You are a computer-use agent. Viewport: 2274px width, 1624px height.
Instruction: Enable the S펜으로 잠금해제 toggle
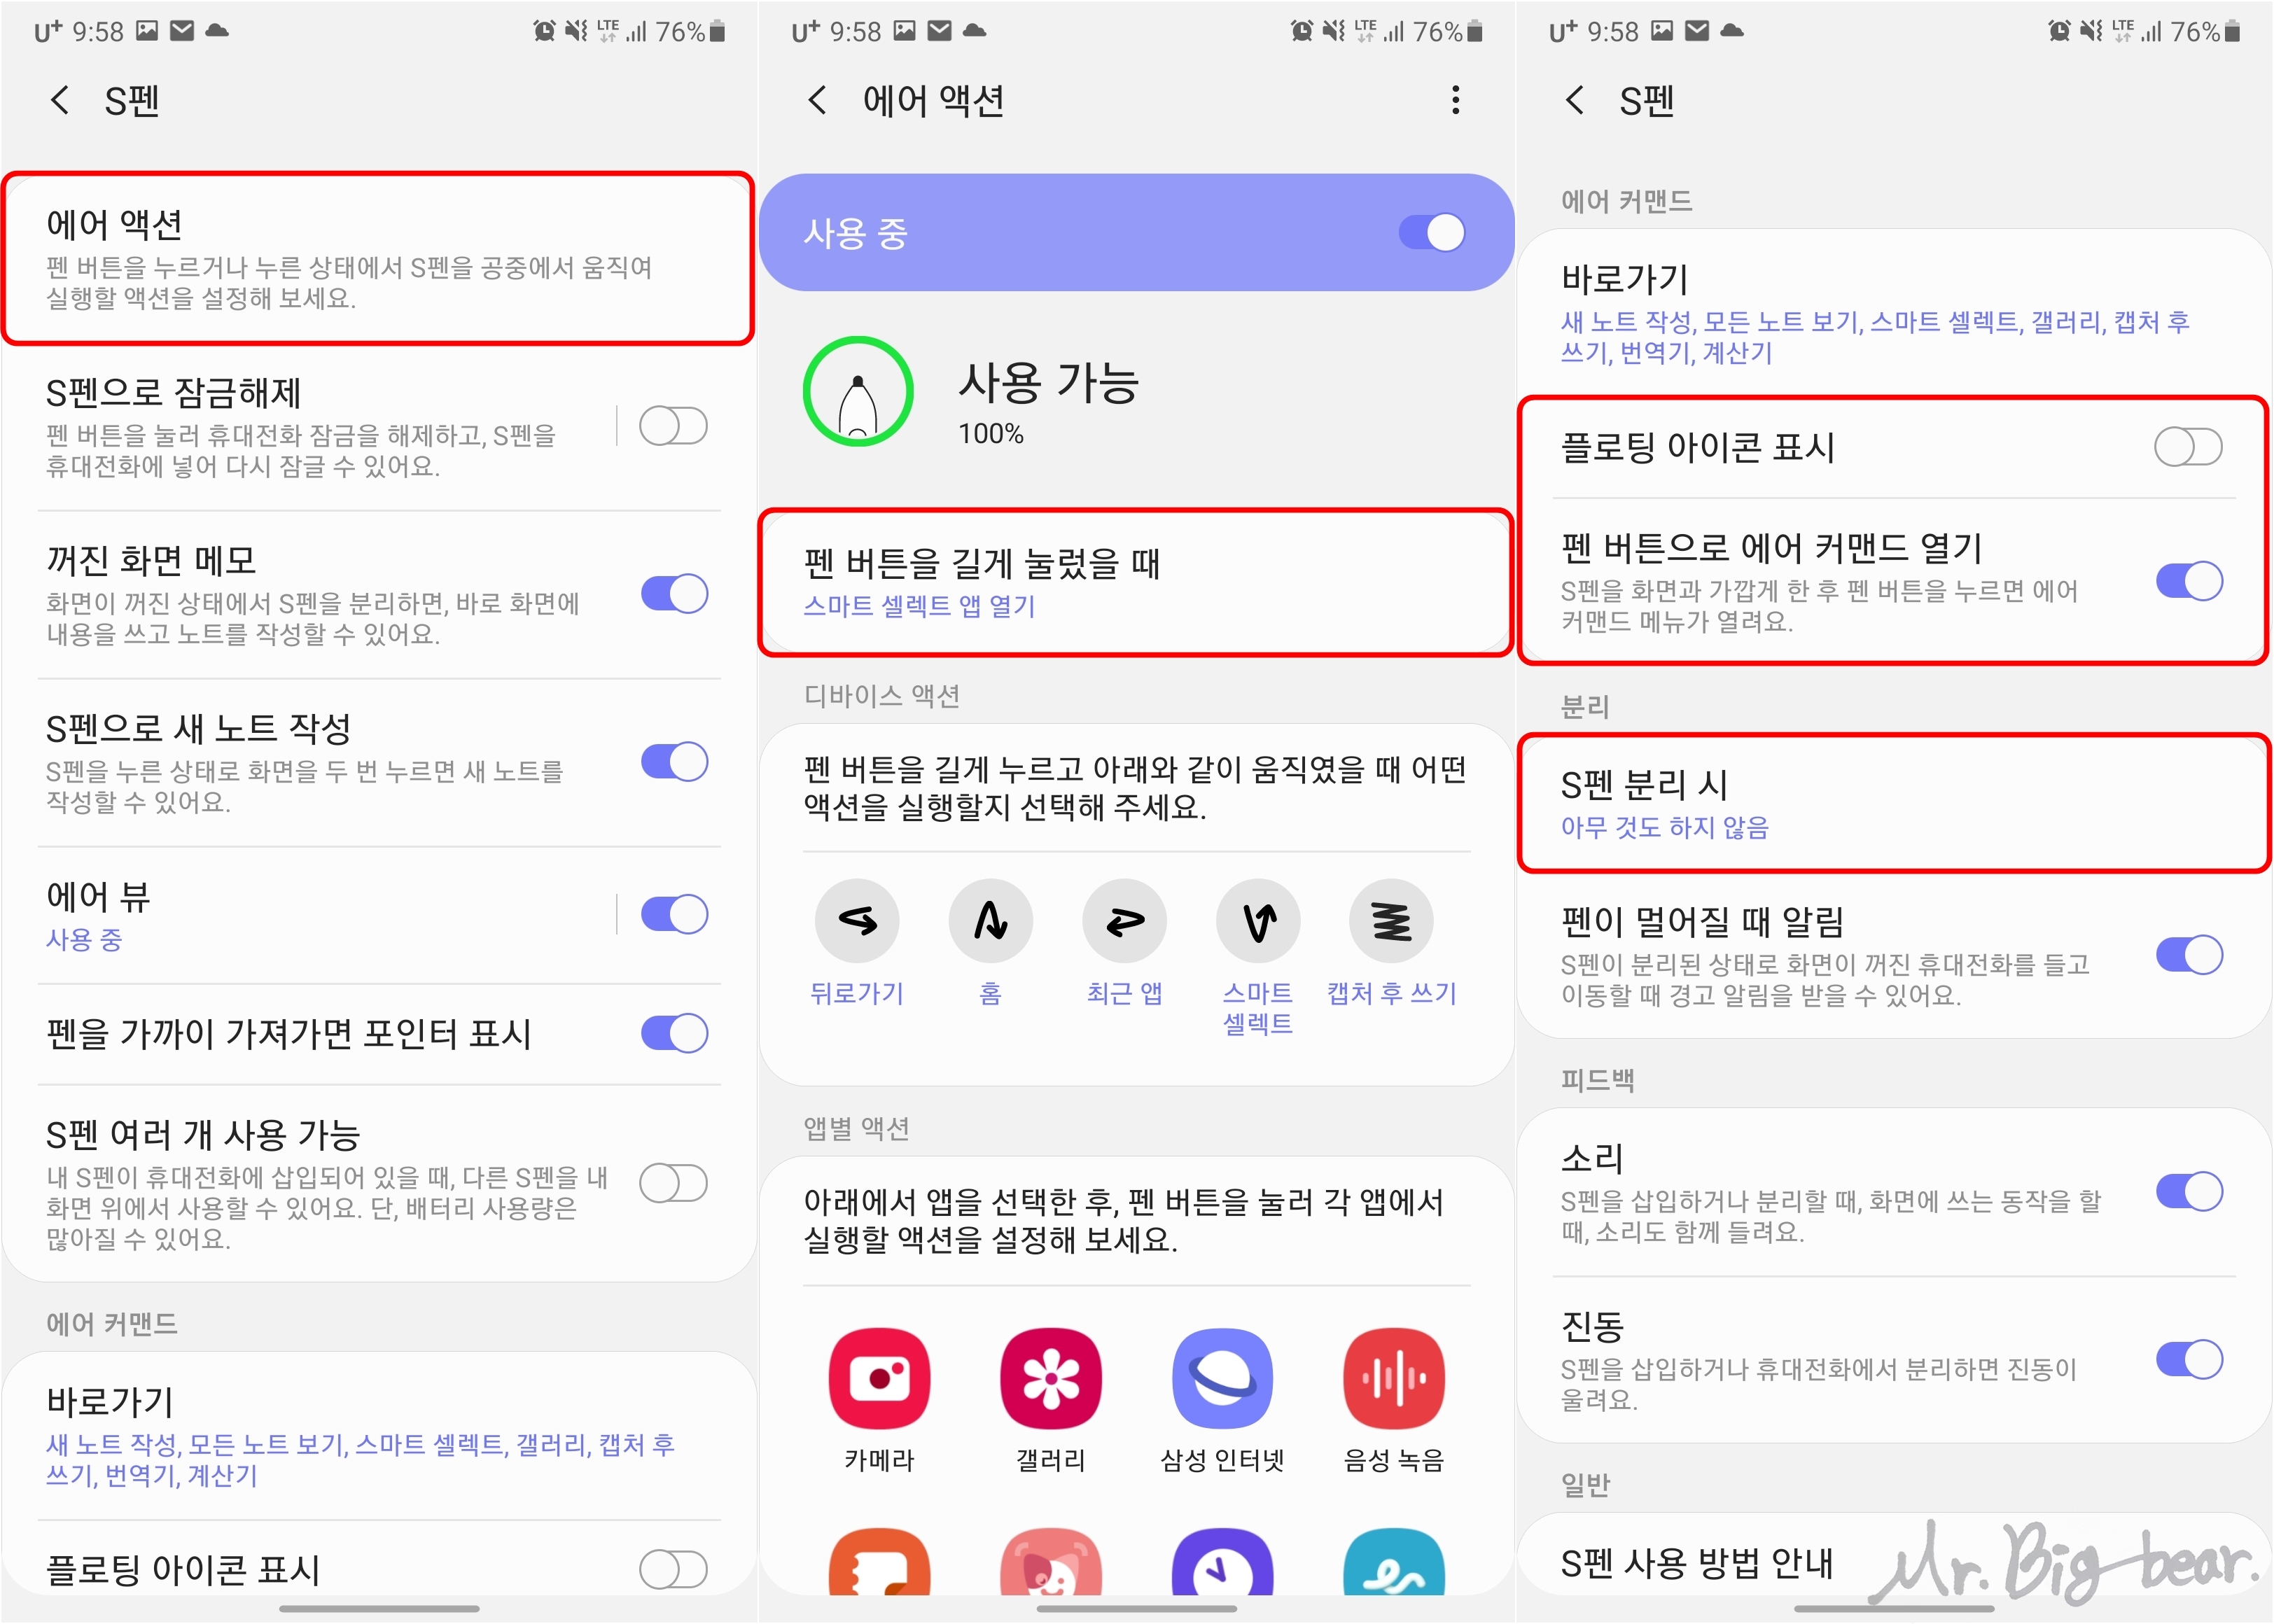coord(673,427)
